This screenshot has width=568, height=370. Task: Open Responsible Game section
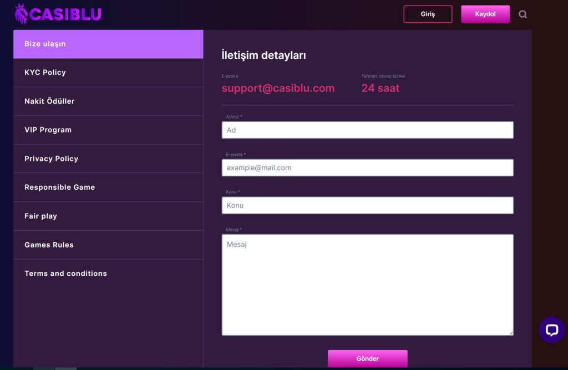108,187
